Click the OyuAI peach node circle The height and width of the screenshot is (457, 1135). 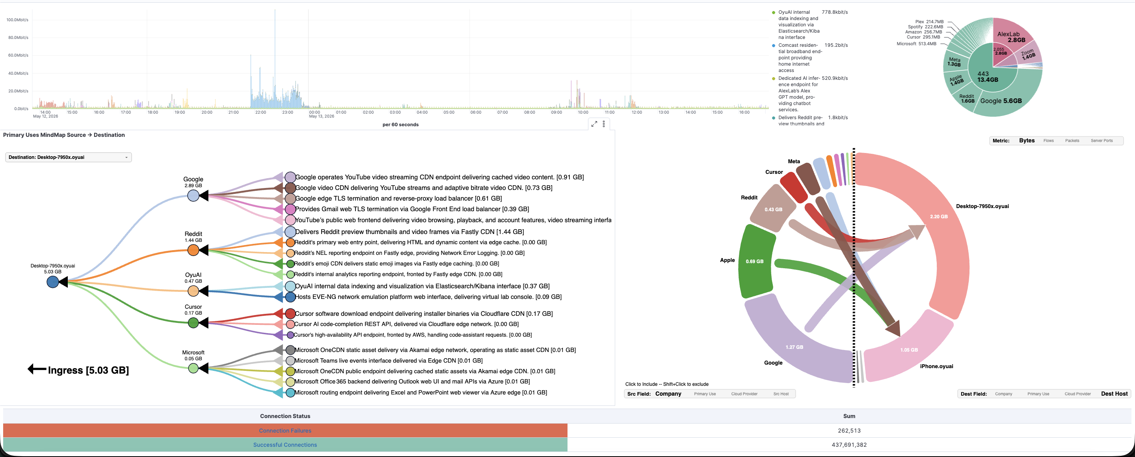[x=193, y=291]
